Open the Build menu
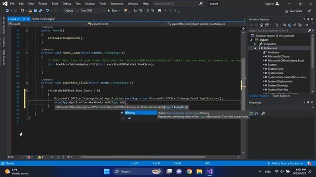Image resolution: width=316 pixels, height=177 pixels. click(x=55, y=3)
